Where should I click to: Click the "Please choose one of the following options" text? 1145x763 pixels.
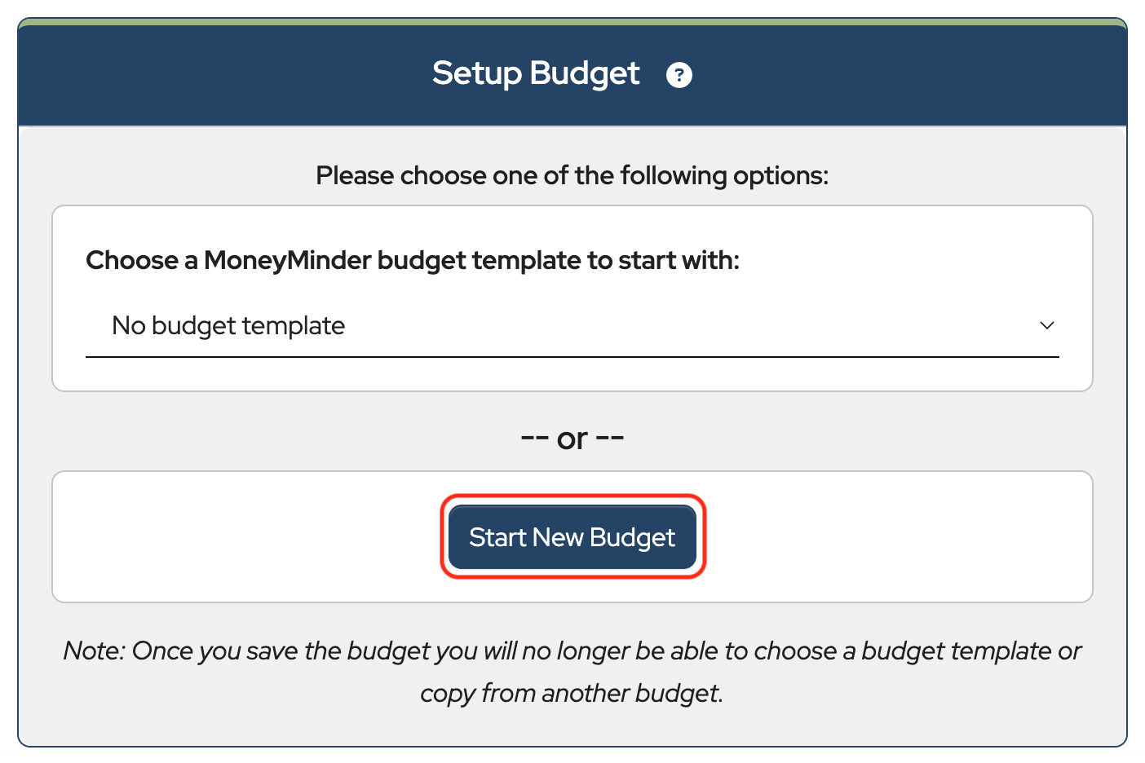point(572,175)
